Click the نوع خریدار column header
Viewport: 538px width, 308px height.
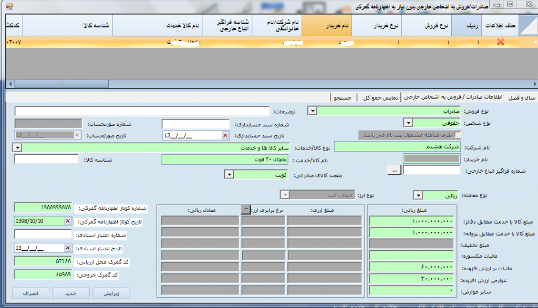(377, 25)
